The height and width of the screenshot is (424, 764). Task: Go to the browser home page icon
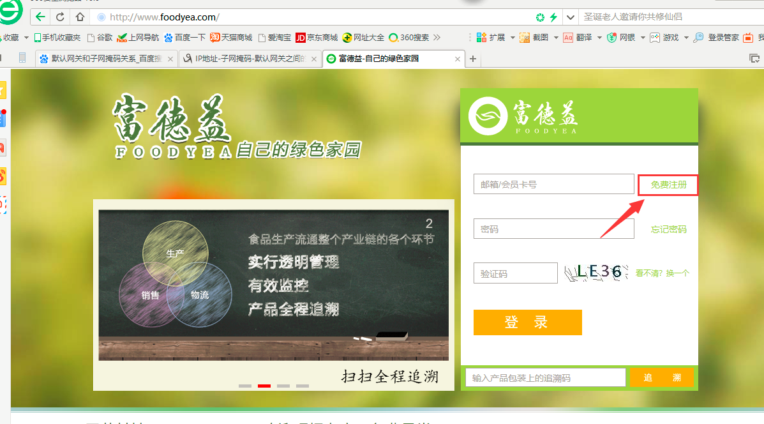pyautogui.click(x=80, y=17)
